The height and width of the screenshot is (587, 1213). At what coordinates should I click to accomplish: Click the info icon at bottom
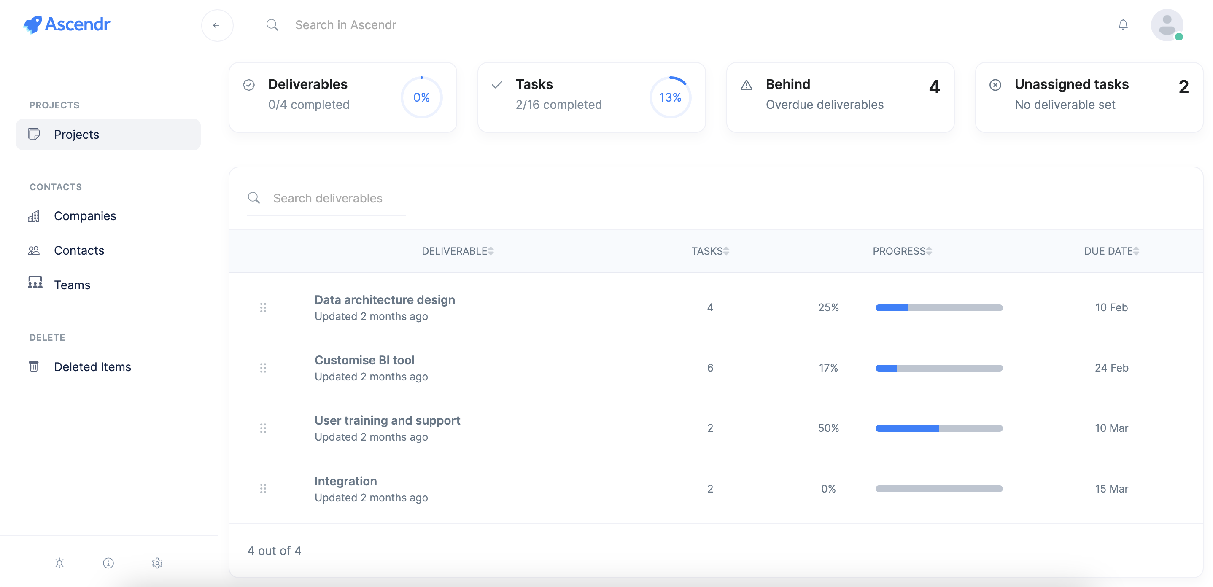pos(108,563)
